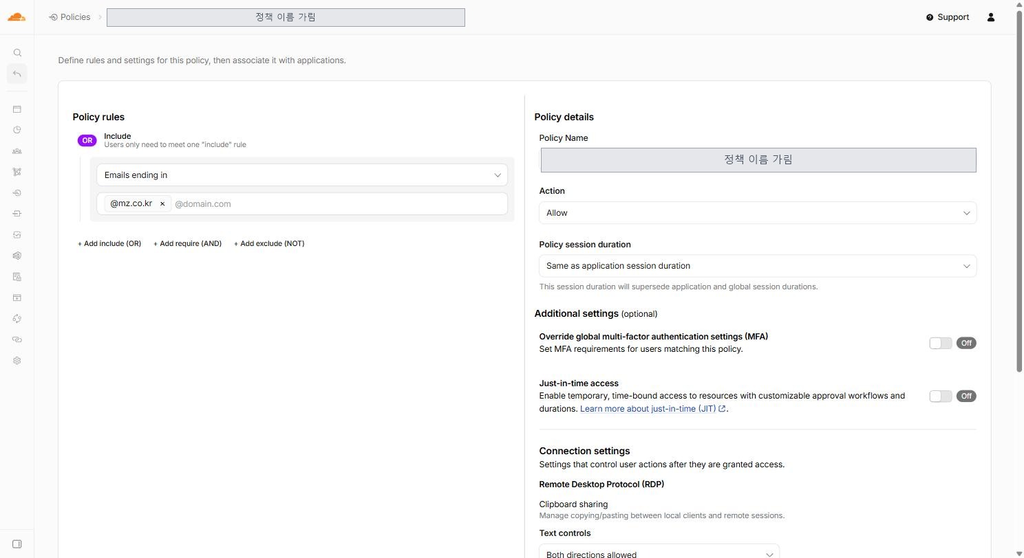Open the archive box sidebar icon
Image resolution: width=1024 pixels, height=558 pixels.
click(x=17, y=298)
